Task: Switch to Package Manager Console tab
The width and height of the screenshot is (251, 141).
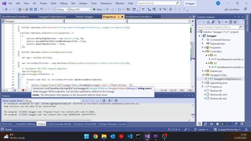Action: coord(112,124)
